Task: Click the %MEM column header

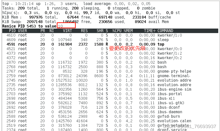Action: click(128, 31)
